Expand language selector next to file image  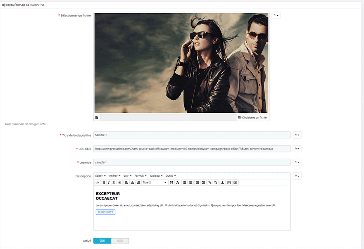(x=276, y=16)
